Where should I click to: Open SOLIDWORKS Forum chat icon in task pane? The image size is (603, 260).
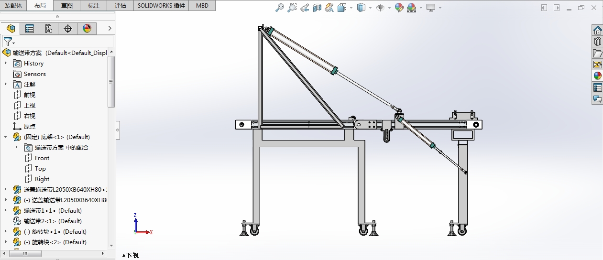point(598,99)
